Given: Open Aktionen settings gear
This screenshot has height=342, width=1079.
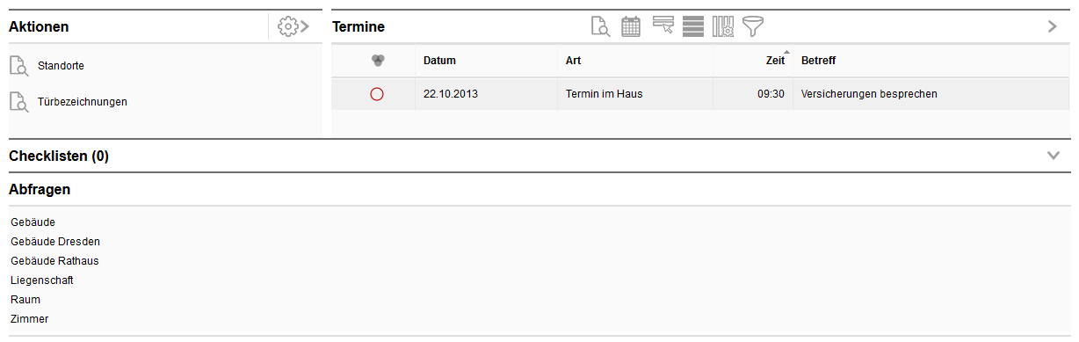Looking at the screenshot, I should pyautogui.click(x=293, y=26).
